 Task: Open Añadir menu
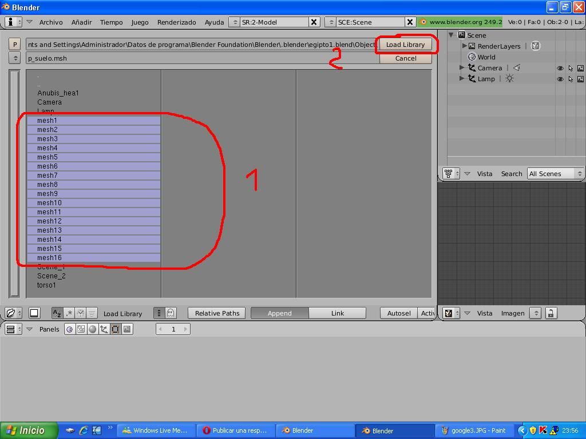(81, 22)
